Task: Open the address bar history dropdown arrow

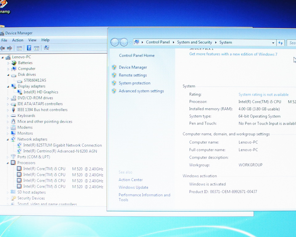Action: click(x=273, y=43)
